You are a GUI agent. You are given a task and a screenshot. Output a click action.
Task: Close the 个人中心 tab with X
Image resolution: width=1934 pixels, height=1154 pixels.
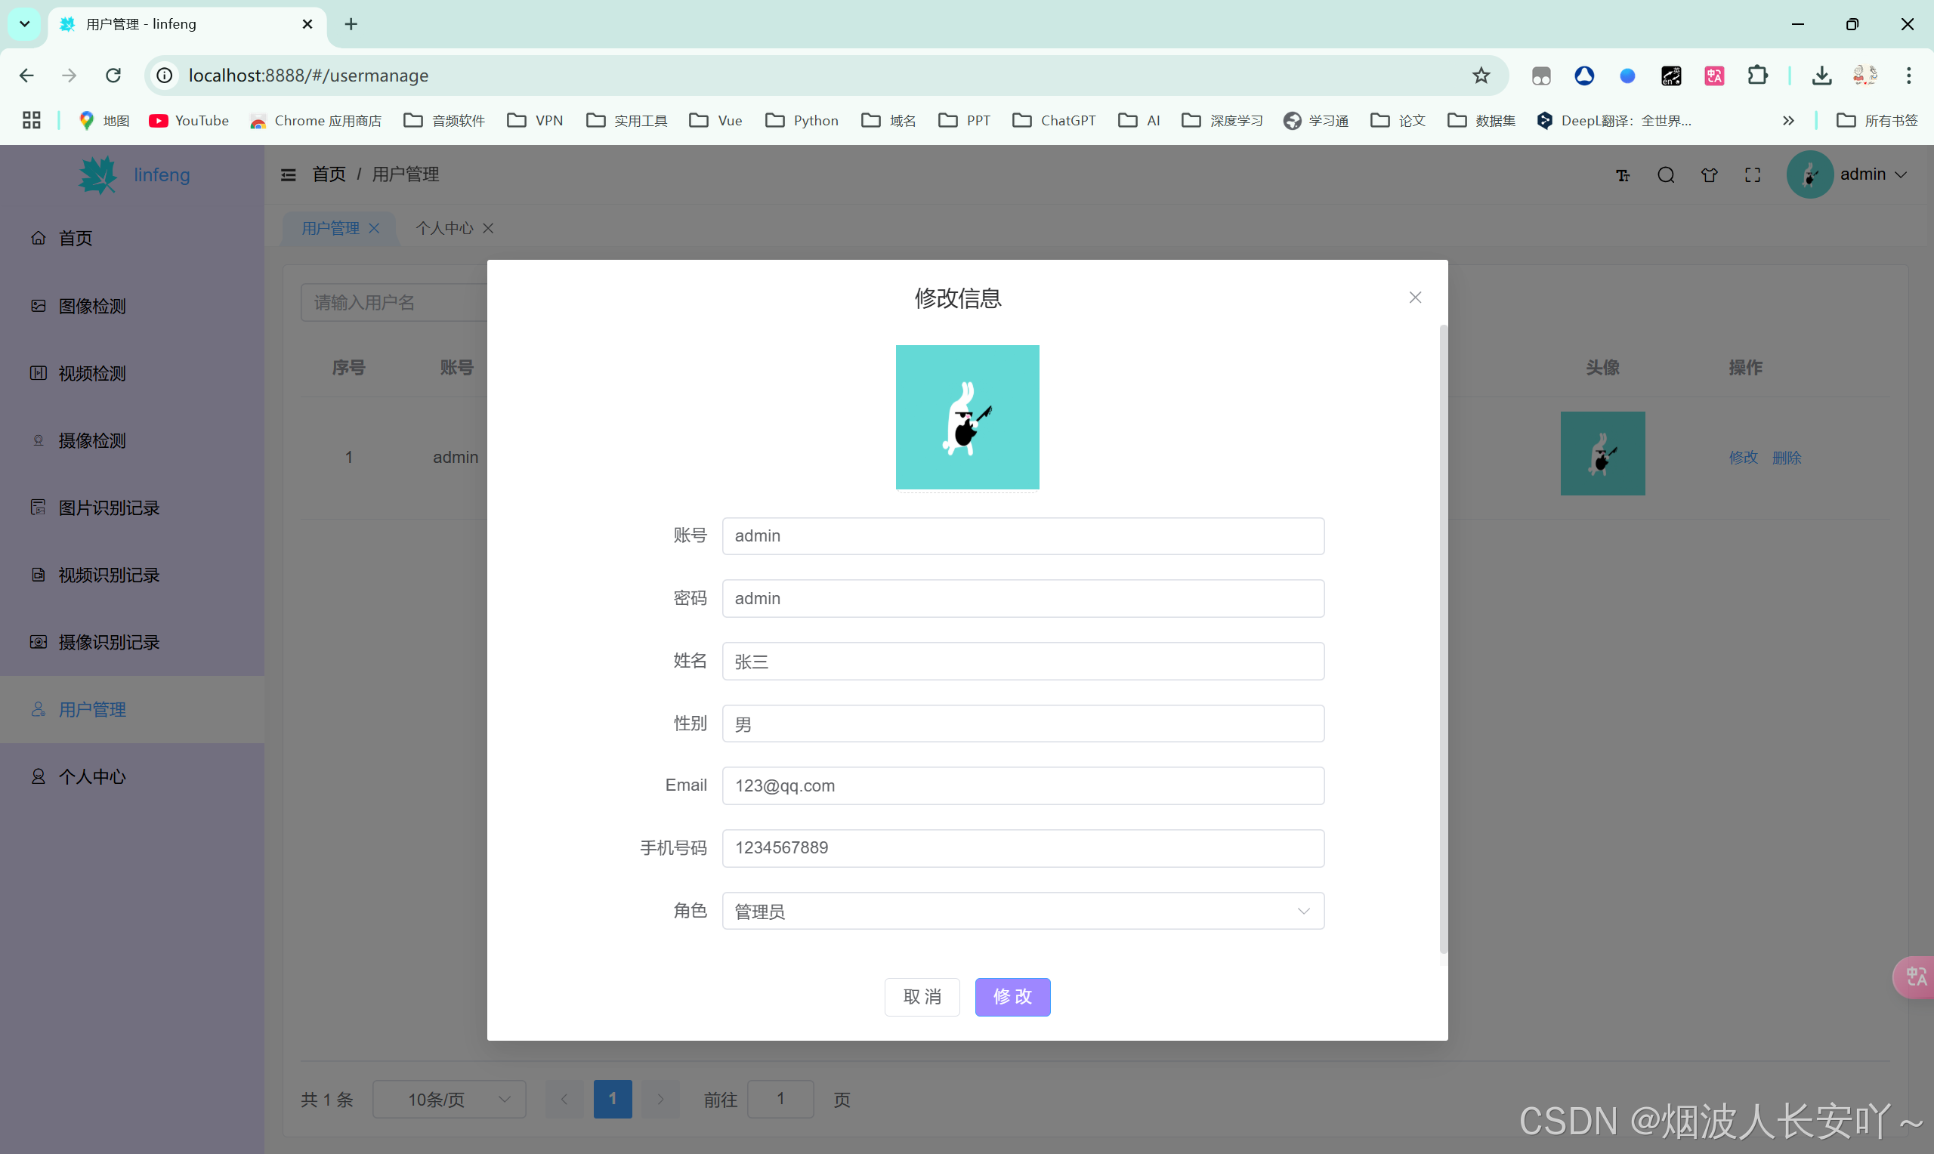click(488, 228)
